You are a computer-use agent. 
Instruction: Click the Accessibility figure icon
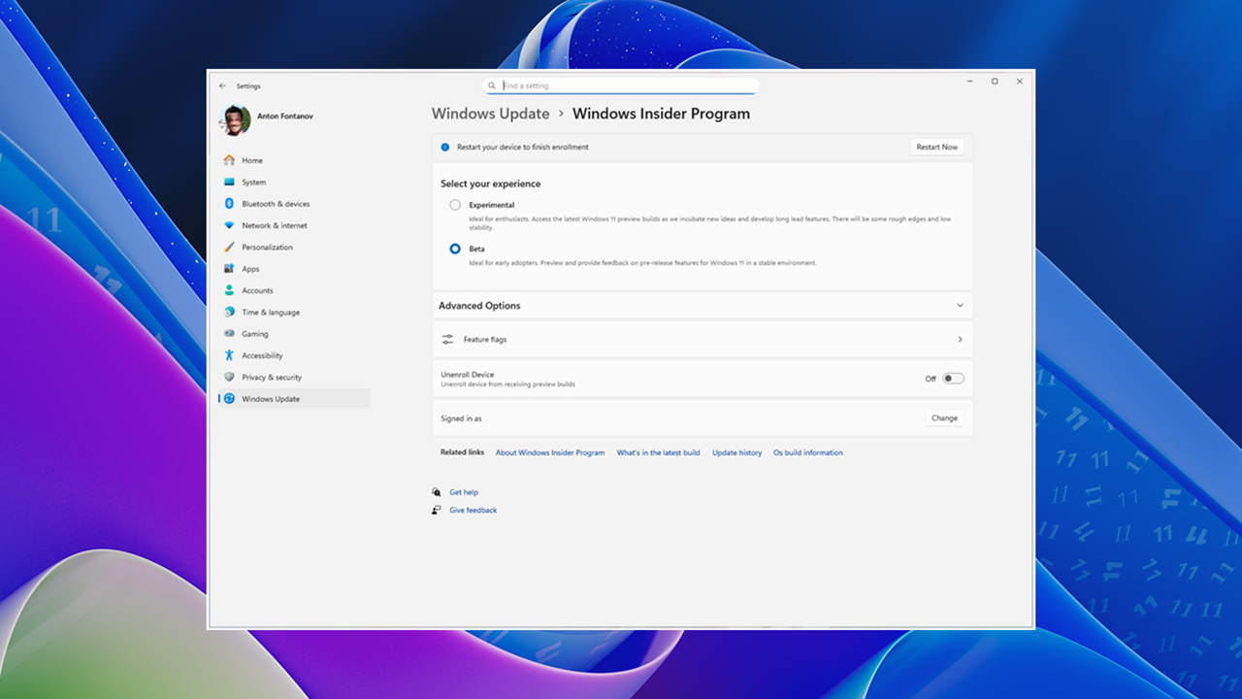click(229, 355)
